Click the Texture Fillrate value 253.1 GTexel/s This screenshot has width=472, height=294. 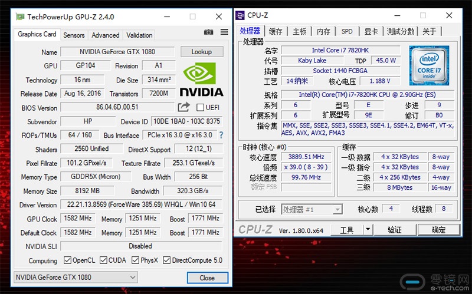tap(194, 163)
